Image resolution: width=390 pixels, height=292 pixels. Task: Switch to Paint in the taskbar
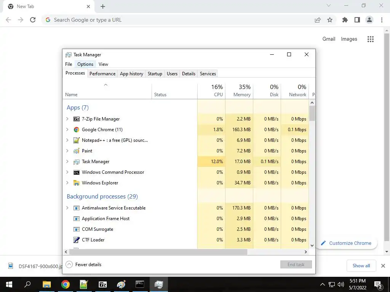pyautogui.click(x=121, y=284)
